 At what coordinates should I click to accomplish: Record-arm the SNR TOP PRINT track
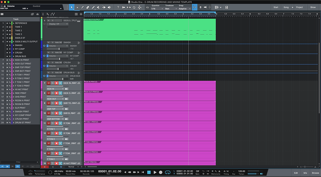[x=56, y=103]
